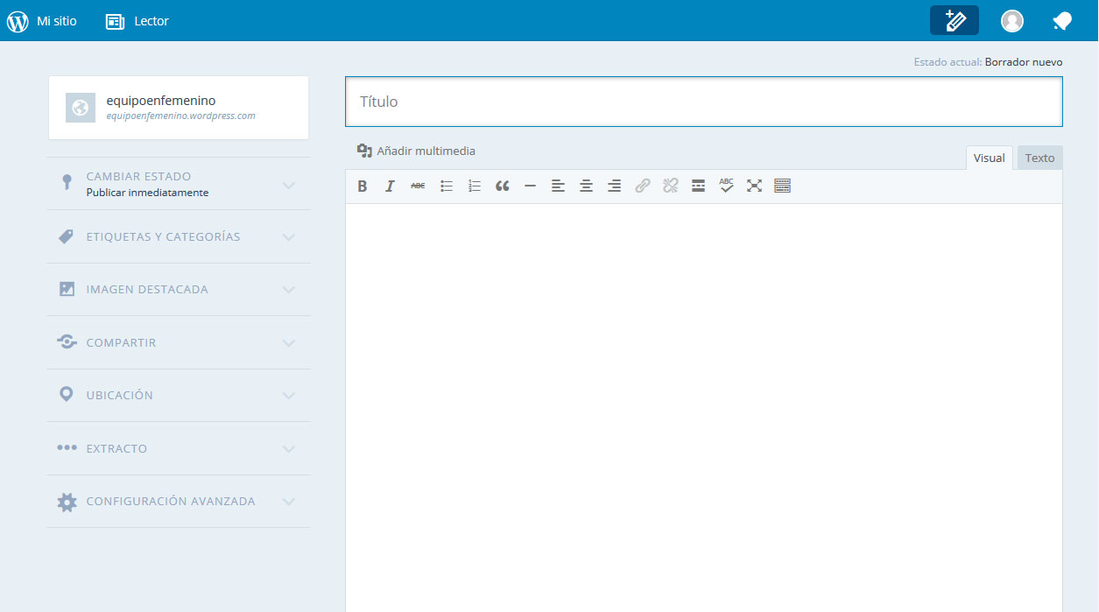Insert a numbered list
1099x612 pixels.
coord(475,186)
